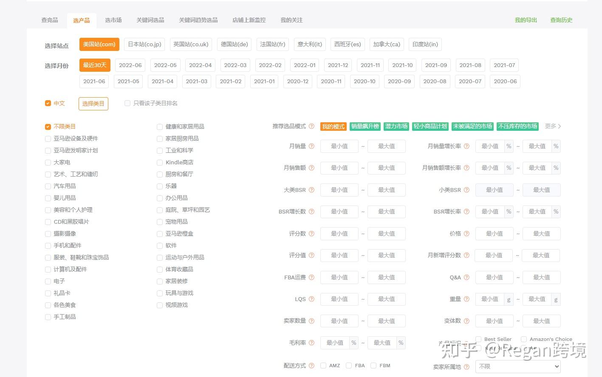Viewport: 602px width, 377px height.
Task: Click the 价格 maximum value field
Action: pos(542,234)
